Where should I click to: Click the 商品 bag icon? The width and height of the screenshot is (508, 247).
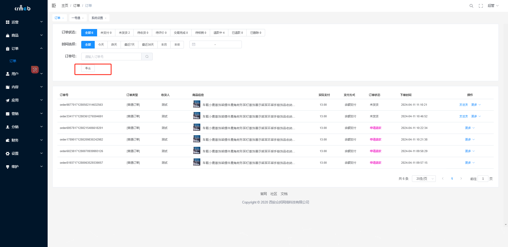coord(8,35)
